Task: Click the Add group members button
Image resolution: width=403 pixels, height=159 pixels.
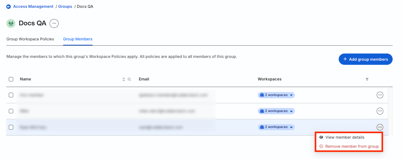Action: [x=365, y=59]
